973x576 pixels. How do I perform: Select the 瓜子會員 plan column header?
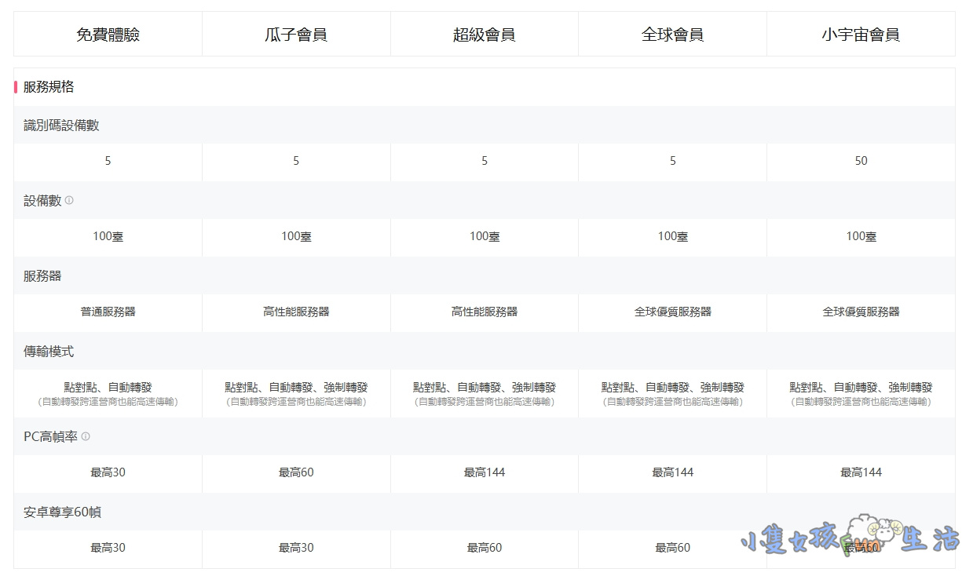point(296,35)
